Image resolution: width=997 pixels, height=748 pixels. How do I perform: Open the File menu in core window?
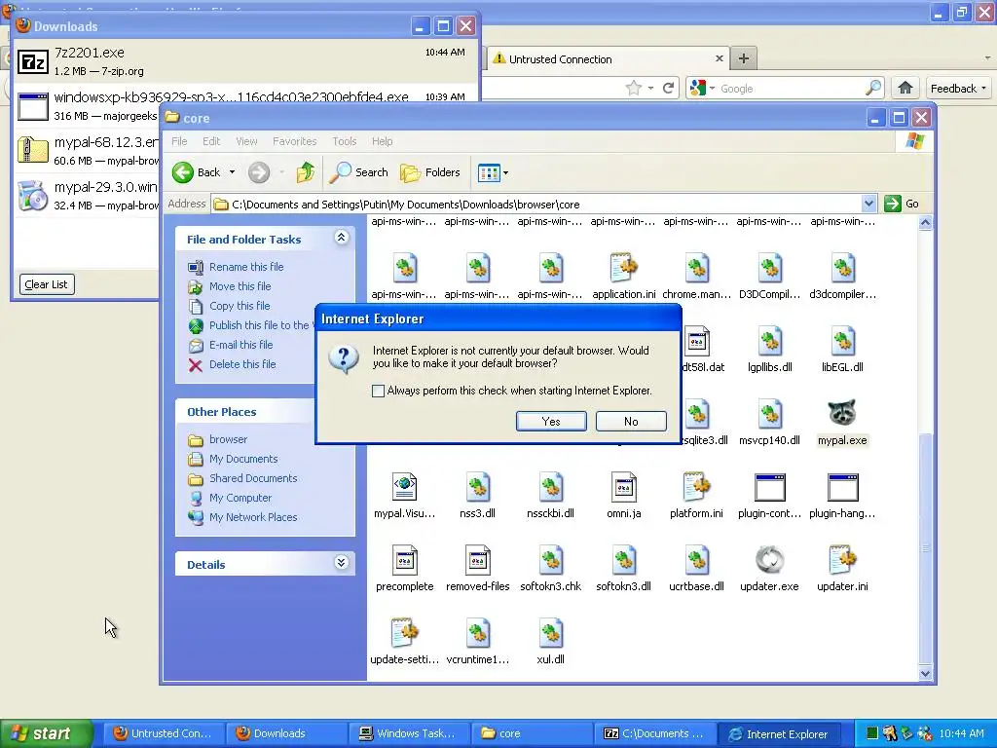(179, 141)
